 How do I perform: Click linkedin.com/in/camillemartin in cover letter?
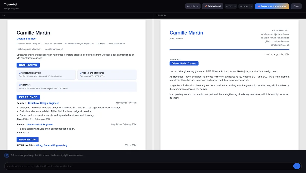[x=275, y=38]
